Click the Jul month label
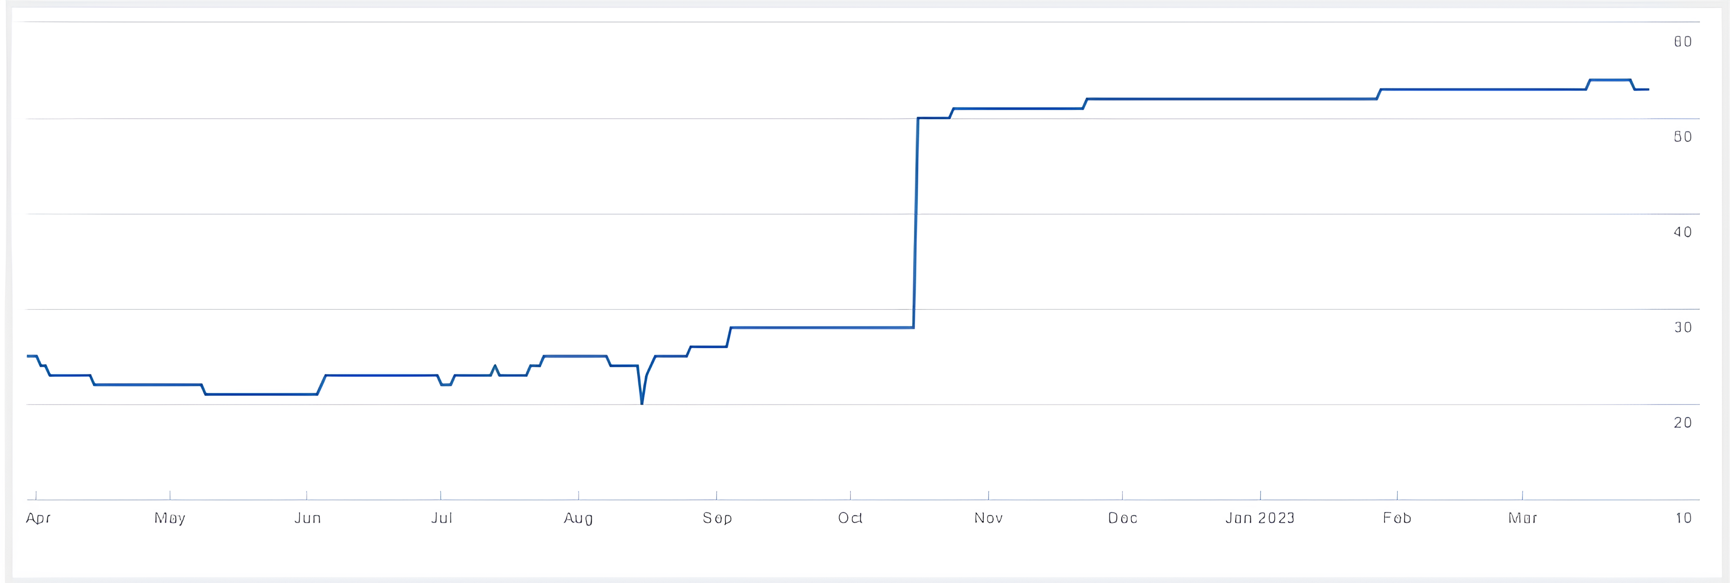 click(x=442, y=518)
